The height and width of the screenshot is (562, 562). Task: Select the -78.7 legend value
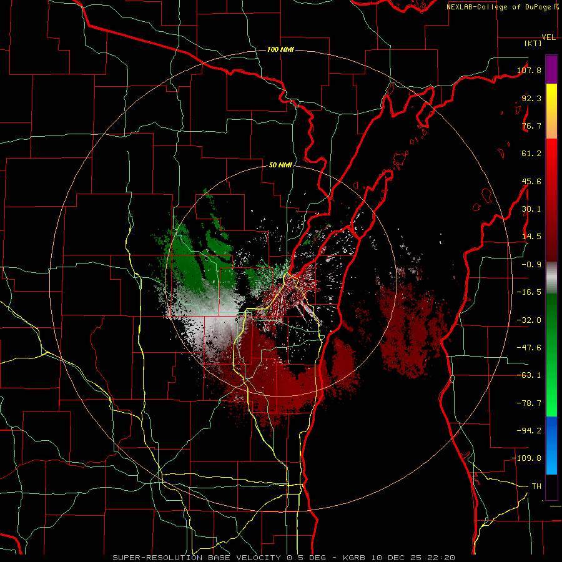point(529,403)
